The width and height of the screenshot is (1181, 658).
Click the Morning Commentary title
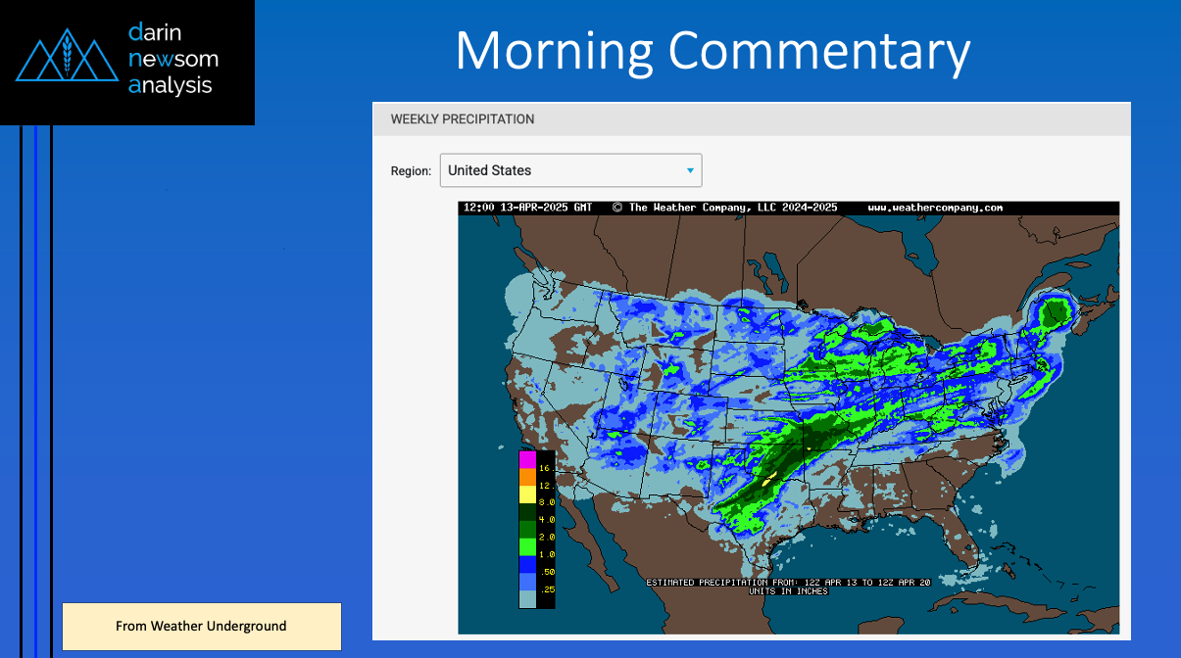(713, 51)
